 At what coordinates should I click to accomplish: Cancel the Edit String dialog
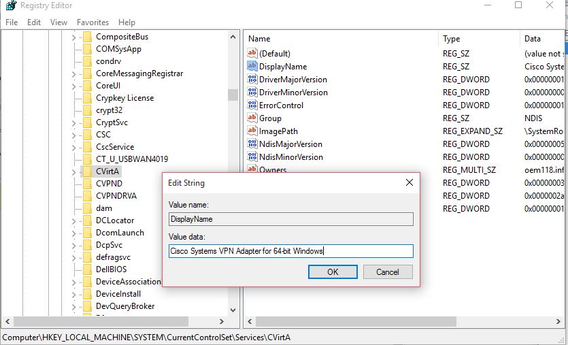388,272
